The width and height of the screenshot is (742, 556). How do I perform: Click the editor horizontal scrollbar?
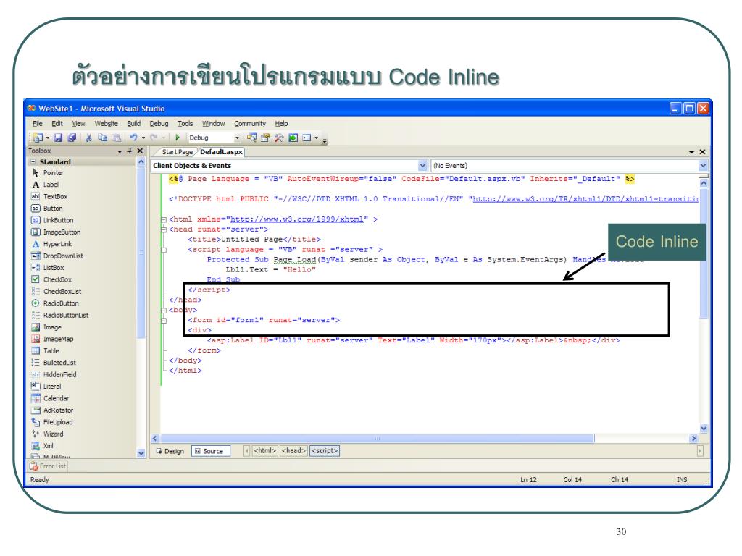coord(377,438)
